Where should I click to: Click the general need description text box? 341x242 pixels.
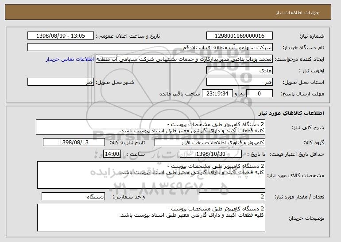[x=151, y=127]
